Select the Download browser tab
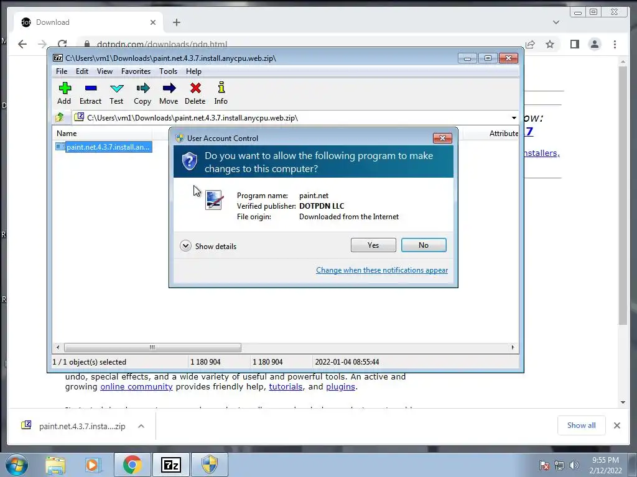 point(88,22)
